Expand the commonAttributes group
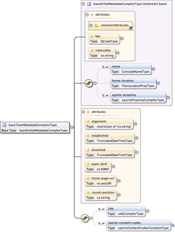Image resolution: width=175 pixels, height=232 pixels. click(x=91, y=25)
